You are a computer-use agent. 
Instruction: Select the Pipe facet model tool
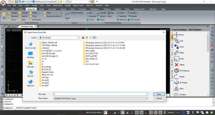(111, 13)
